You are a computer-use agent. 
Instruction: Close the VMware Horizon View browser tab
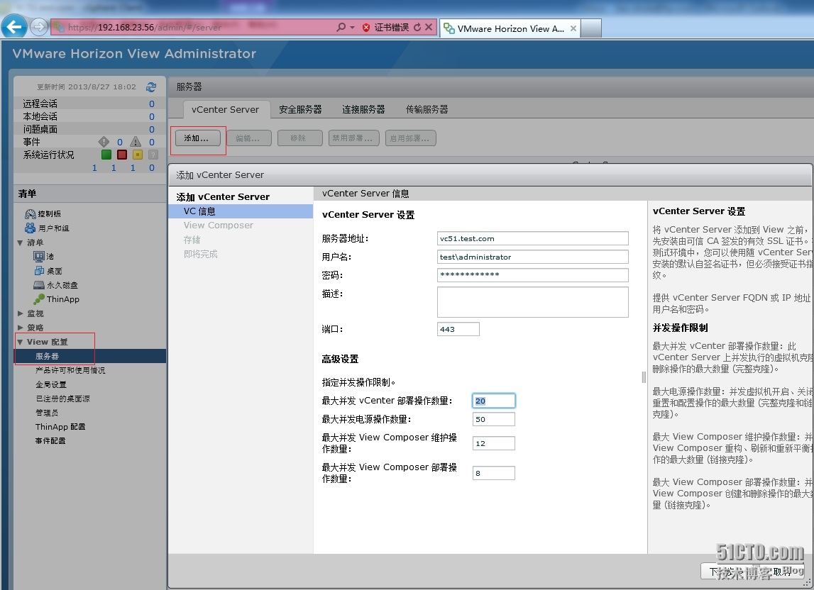click(x=573, y=28)
